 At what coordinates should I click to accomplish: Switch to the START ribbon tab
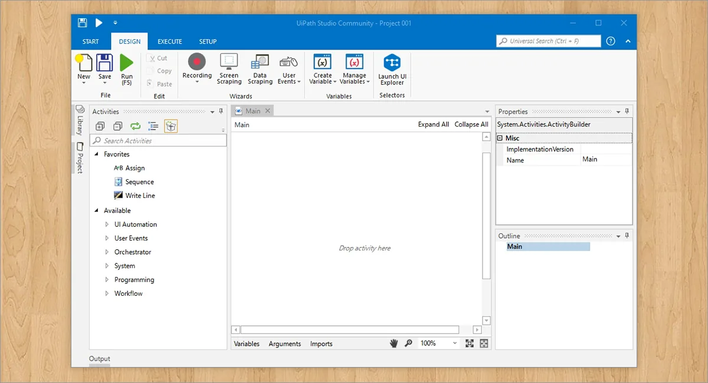point(91,42)
